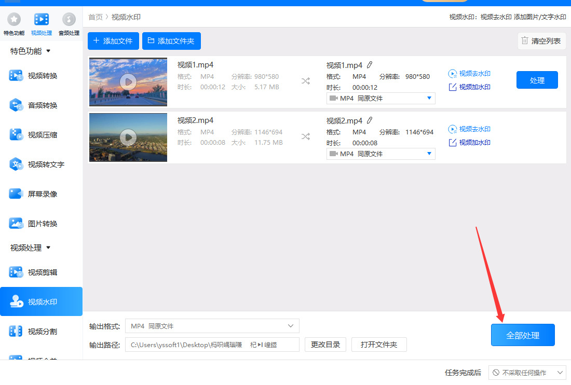Choose 图片转换 in the sidebar
Image resolution: width=571 pixels, height=385 pixels.
[41, 224]
